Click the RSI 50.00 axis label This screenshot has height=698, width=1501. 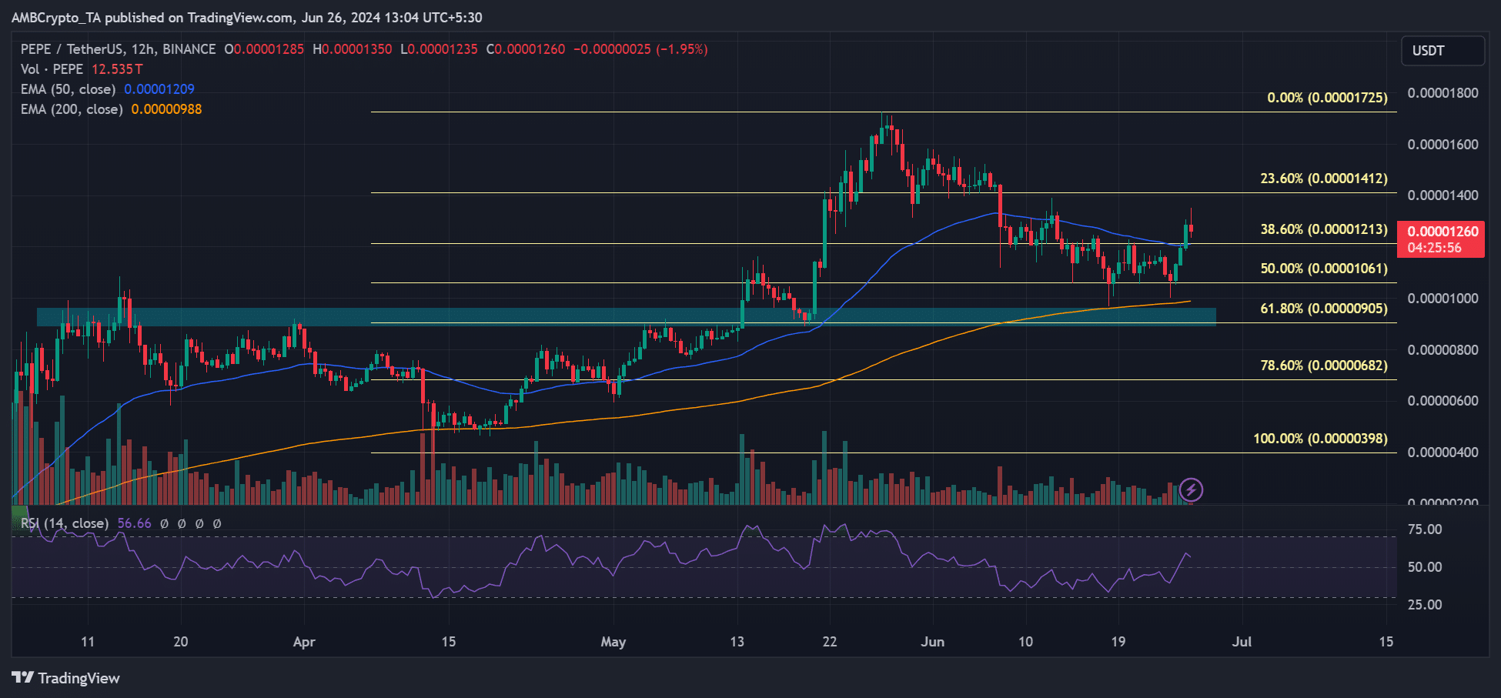tap(1425, 567)
